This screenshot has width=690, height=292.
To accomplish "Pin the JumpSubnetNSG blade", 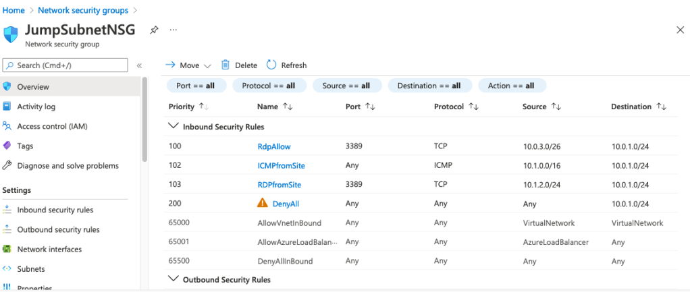I will (x=155, y=30).
